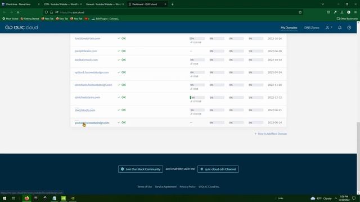The width and height of the screenshot is (360, 202).
Task: Open the red YouTube bookmark icon
Action: click(x=87, y=19)
